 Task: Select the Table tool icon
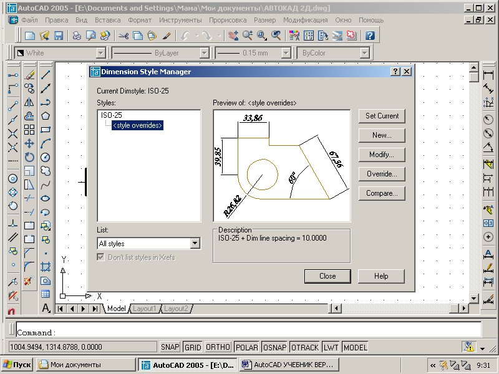click(x=46, y=294)
